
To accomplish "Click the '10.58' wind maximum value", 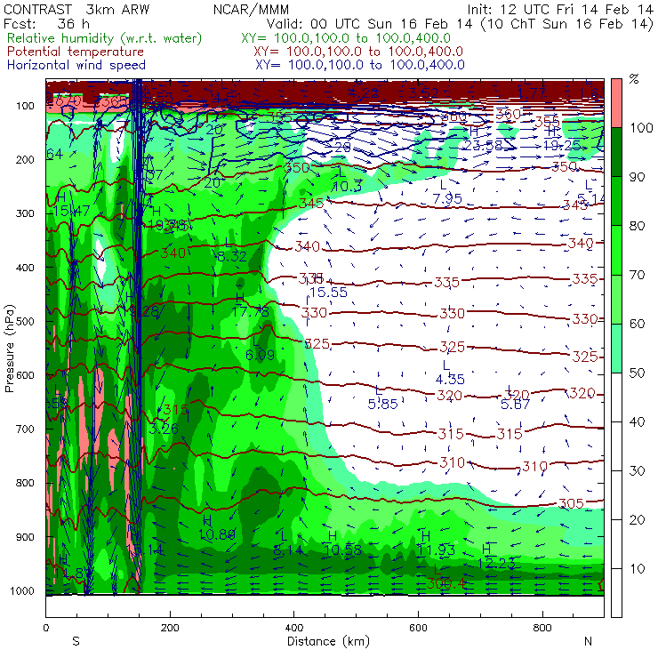I will tap(343, 550).
